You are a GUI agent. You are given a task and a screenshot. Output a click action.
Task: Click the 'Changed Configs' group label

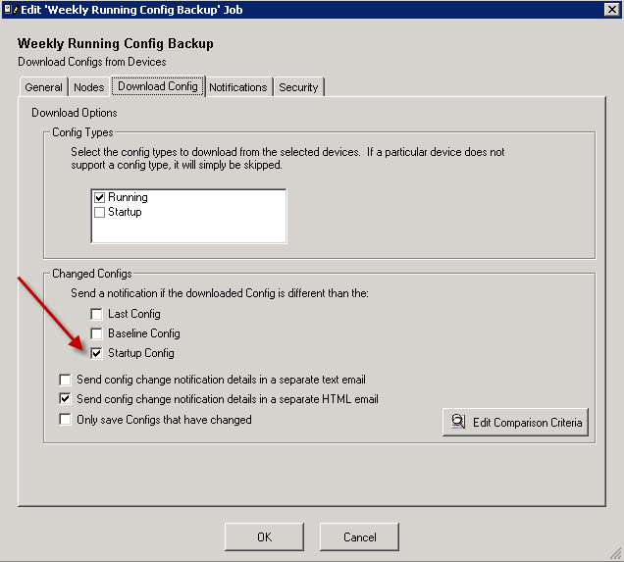[92, 274]
